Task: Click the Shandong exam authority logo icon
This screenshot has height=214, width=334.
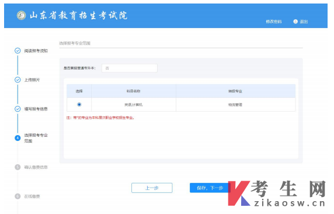Action: [21, 15]
